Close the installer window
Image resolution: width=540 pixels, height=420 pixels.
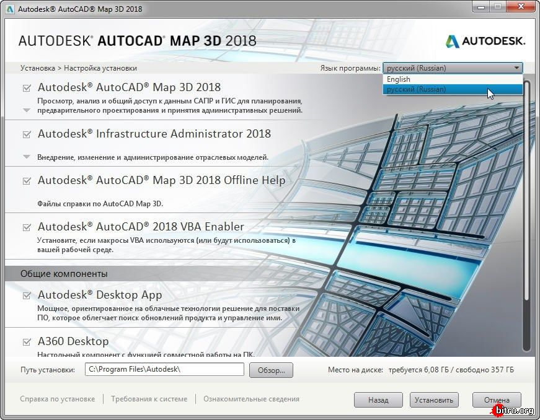521,7
